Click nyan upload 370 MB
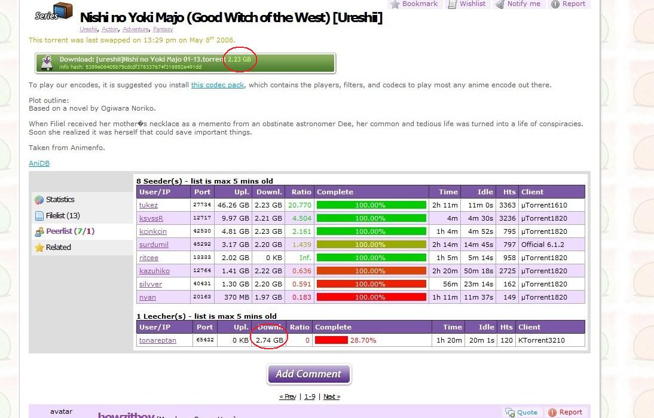 [x=237, y=297]
